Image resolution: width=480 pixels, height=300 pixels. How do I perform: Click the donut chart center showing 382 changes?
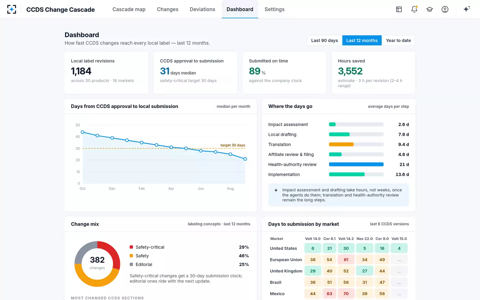point(97,263)
